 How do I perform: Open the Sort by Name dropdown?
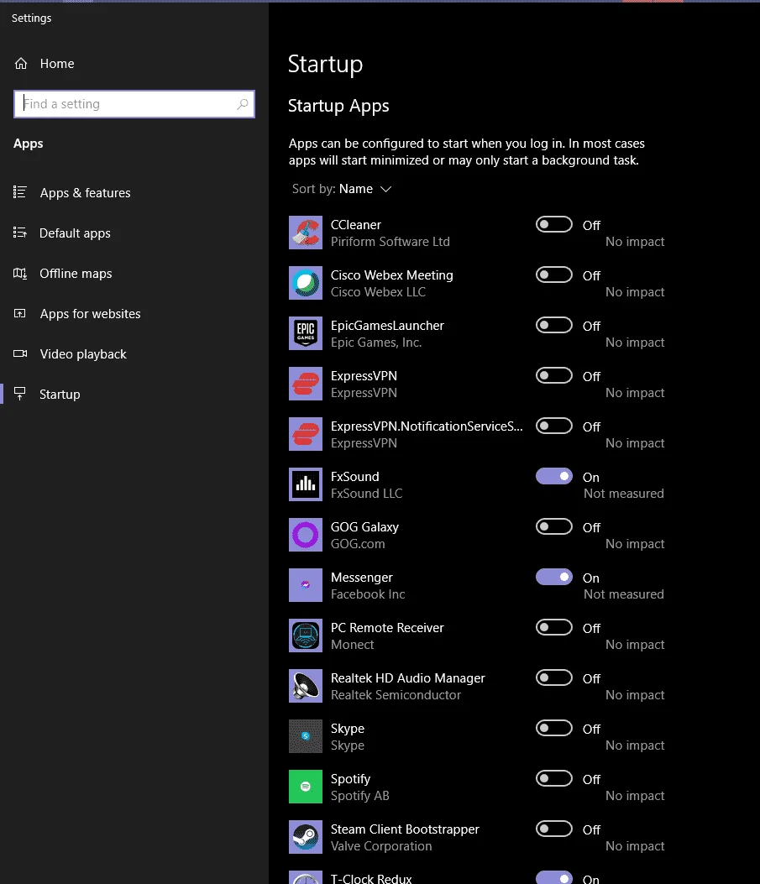pyautogui.click(x=342, y=189)
